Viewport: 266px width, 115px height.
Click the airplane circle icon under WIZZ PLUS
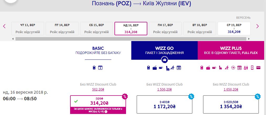pyautogui.click(x=233, y=68)
